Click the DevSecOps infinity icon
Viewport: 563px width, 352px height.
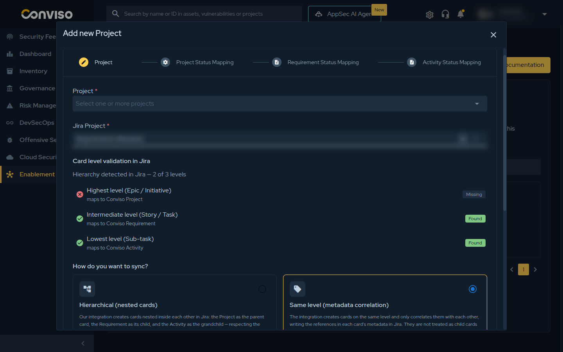click(10, 123)
